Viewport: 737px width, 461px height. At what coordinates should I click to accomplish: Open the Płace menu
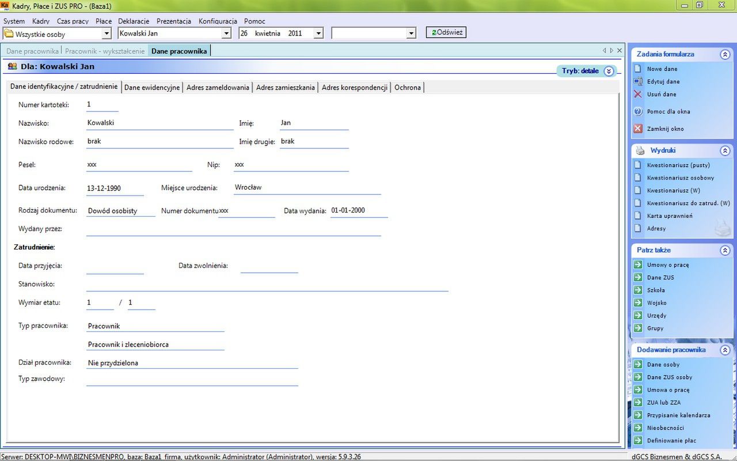(104, 21)
